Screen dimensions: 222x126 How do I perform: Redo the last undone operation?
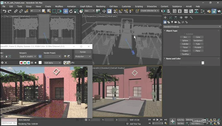10,11
